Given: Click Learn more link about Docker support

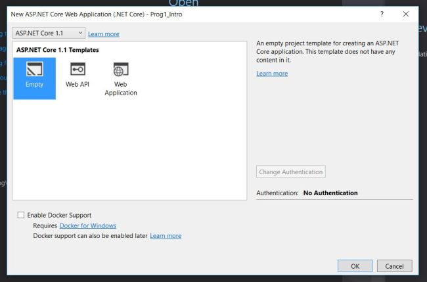Looking at the screenshot, I should 166,235.
